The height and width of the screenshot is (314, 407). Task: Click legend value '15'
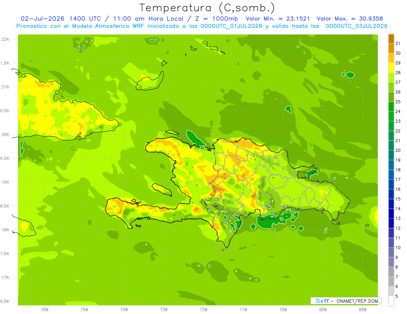coord(398,199)
